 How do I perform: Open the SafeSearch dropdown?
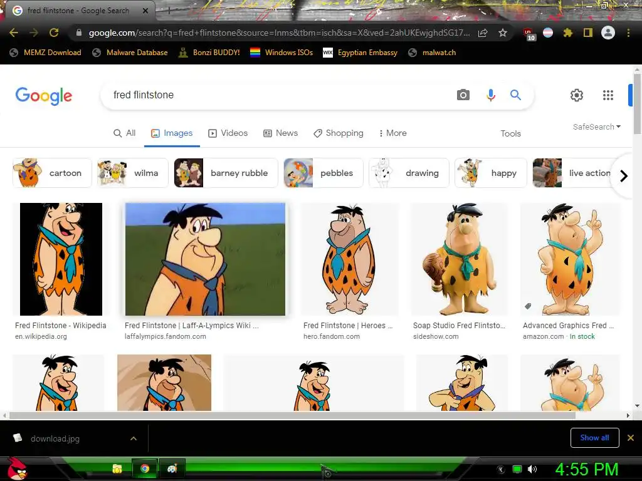coord(597,127)
